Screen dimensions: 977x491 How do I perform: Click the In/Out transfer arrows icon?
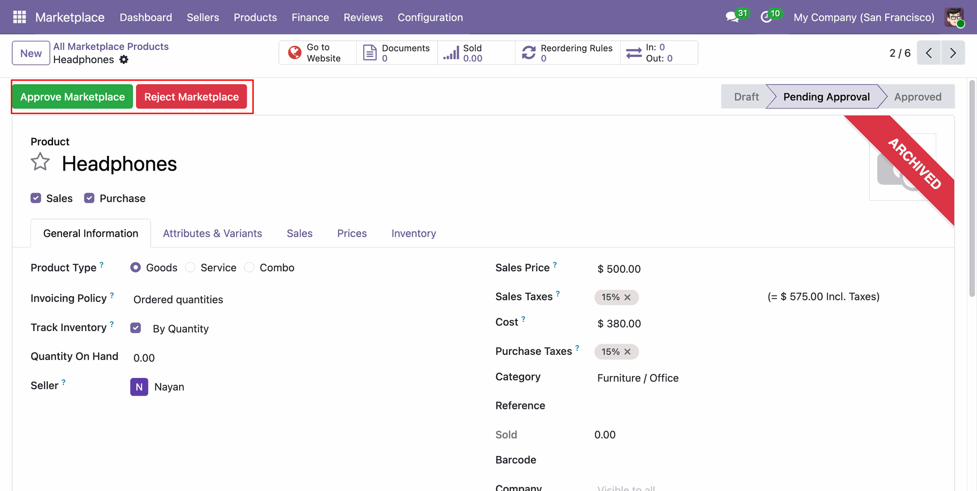tap(634, 52)
